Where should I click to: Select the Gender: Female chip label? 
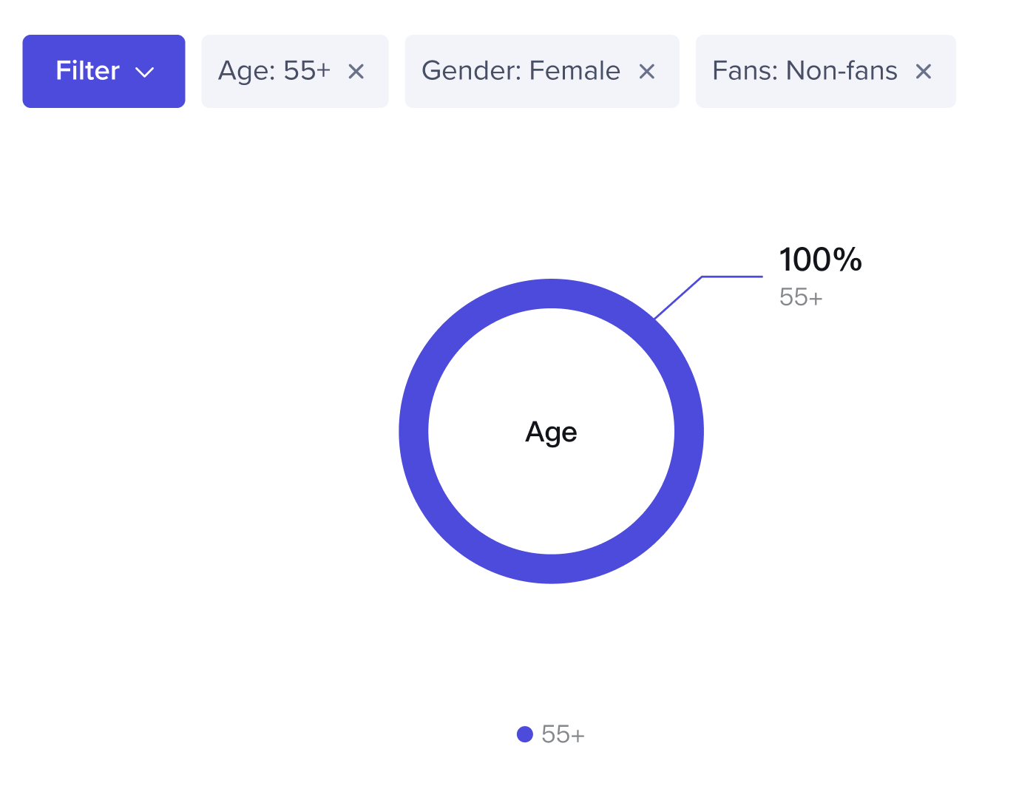(521, 71)
